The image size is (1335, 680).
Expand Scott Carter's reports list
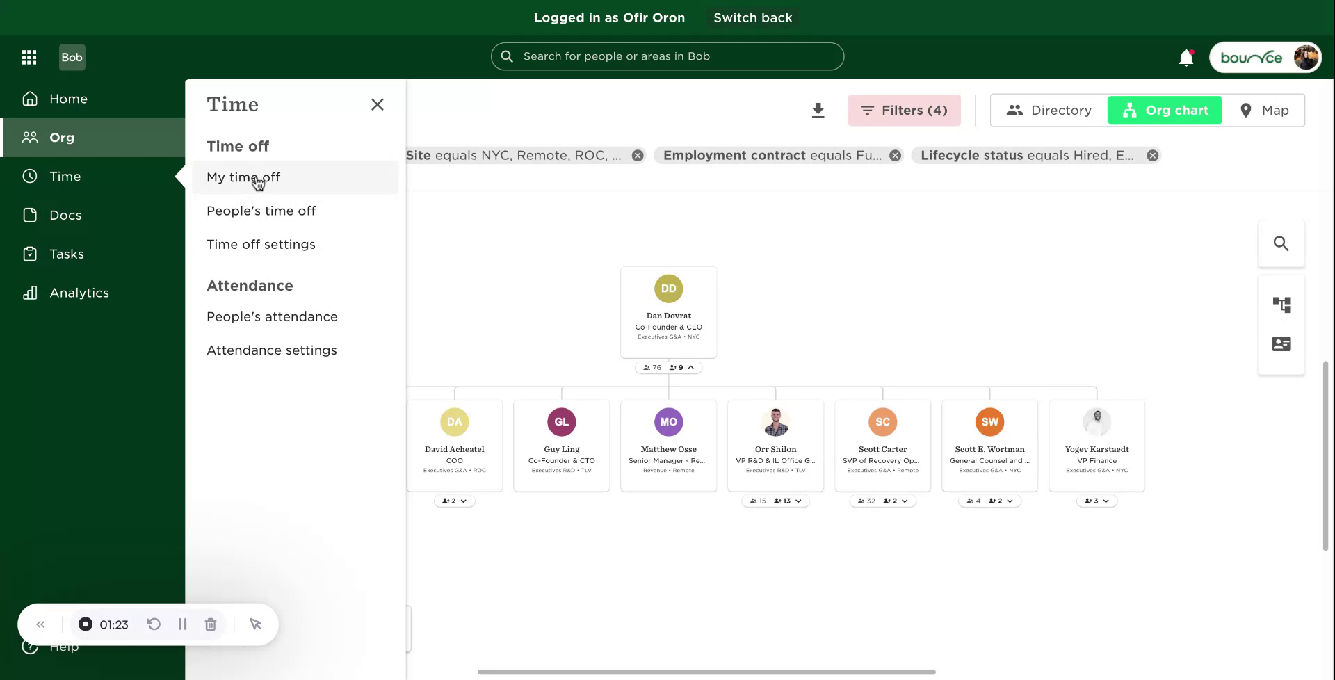pos(905,501)
